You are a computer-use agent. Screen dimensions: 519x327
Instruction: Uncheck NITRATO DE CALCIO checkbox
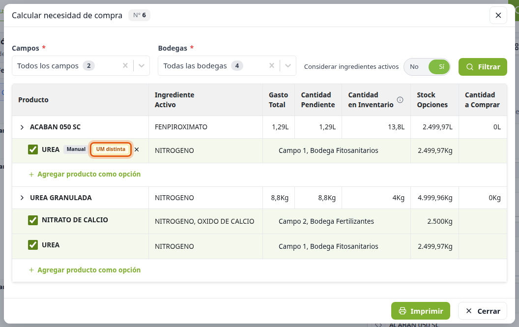tap(33, 220)
